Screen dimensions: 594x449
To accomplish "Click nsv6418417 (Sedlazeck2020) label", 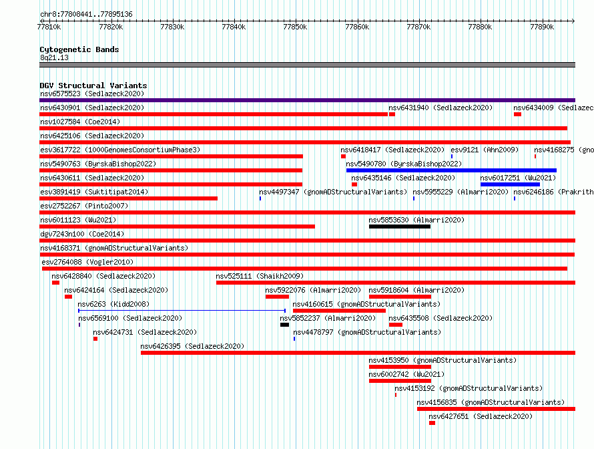I will (x=392, y=150).
